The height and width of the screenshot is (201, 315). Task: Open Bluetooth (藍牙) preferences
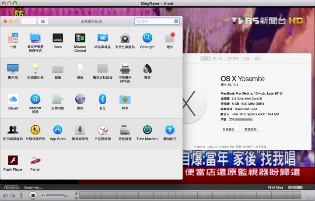(102, 102)
